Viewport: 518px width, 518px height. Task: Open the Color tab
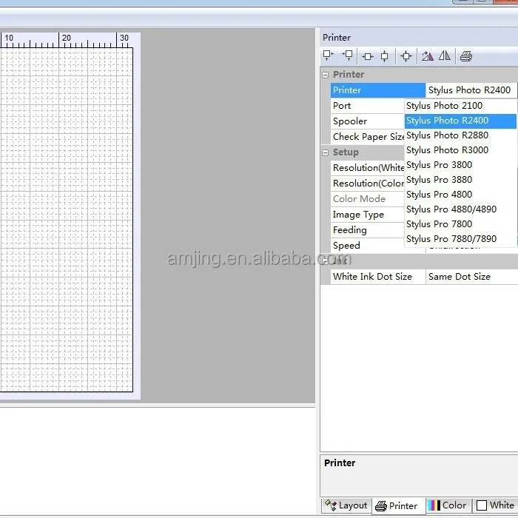click(447, 505)
